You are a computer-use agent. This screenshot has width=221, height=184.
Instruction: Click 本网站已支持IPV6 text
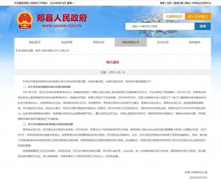[202, 3]
